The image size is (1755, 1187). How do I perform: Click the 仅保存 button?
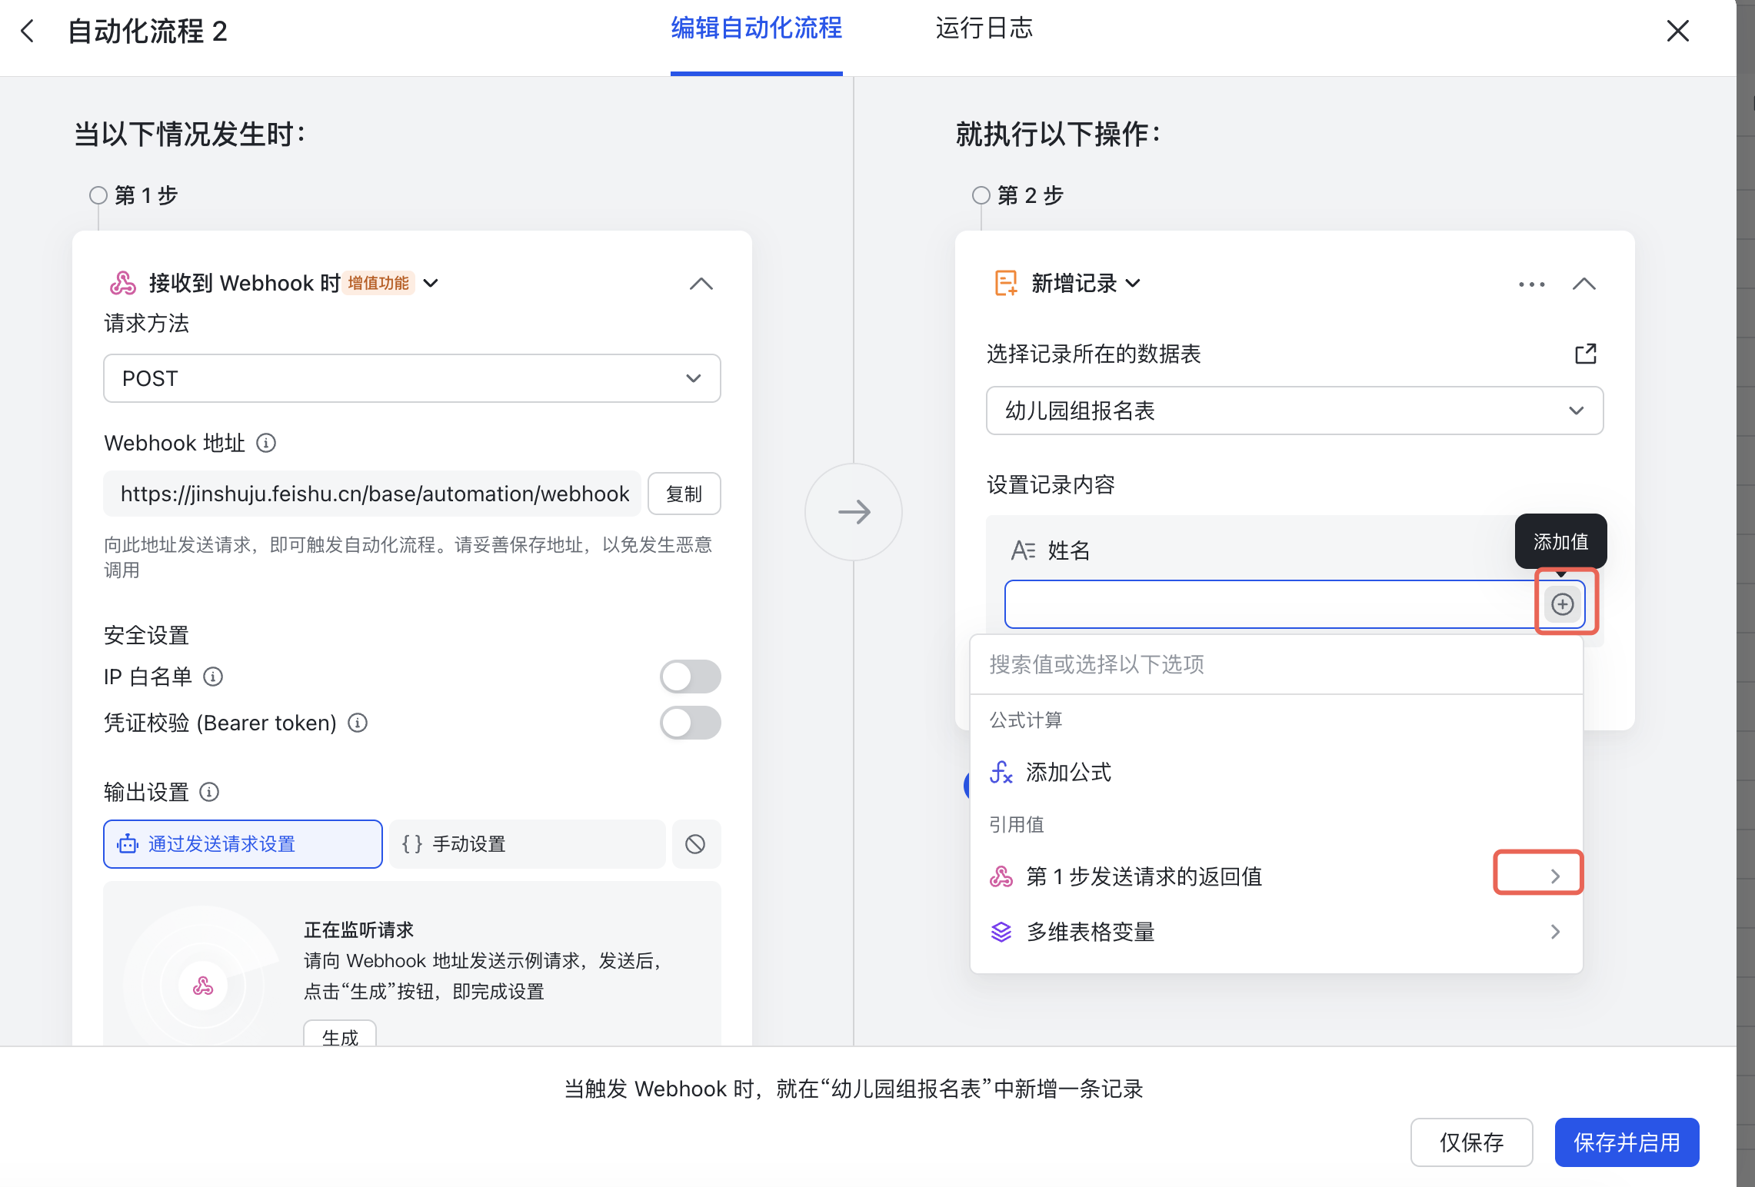[1471, 1142]
